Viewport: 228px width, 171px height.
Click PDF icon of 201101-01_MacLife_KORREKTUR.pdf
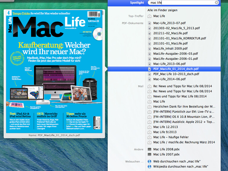tap(149, 38)
